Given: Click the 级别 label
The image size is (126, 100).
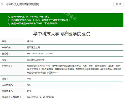Looking at the screenshot, I should pyautogui.click(x=5, y=79).
